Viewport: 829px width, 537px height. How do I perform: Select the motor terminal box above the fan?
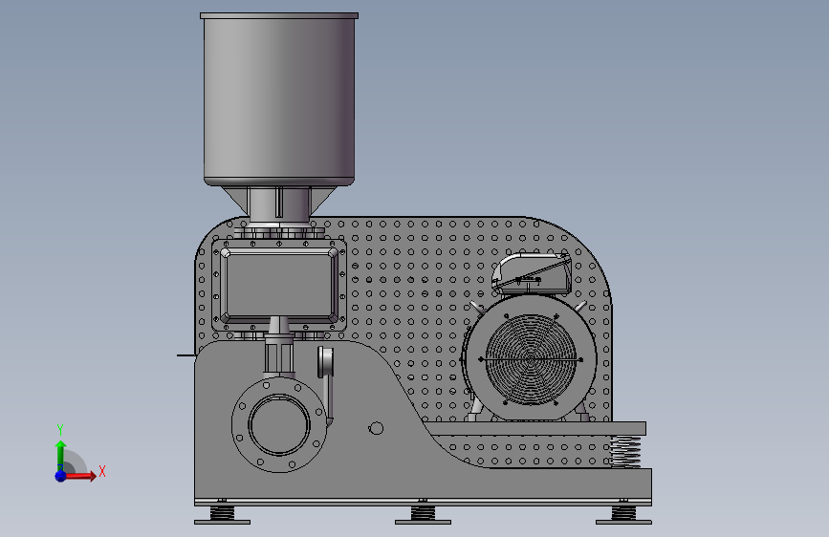point(532,273)
